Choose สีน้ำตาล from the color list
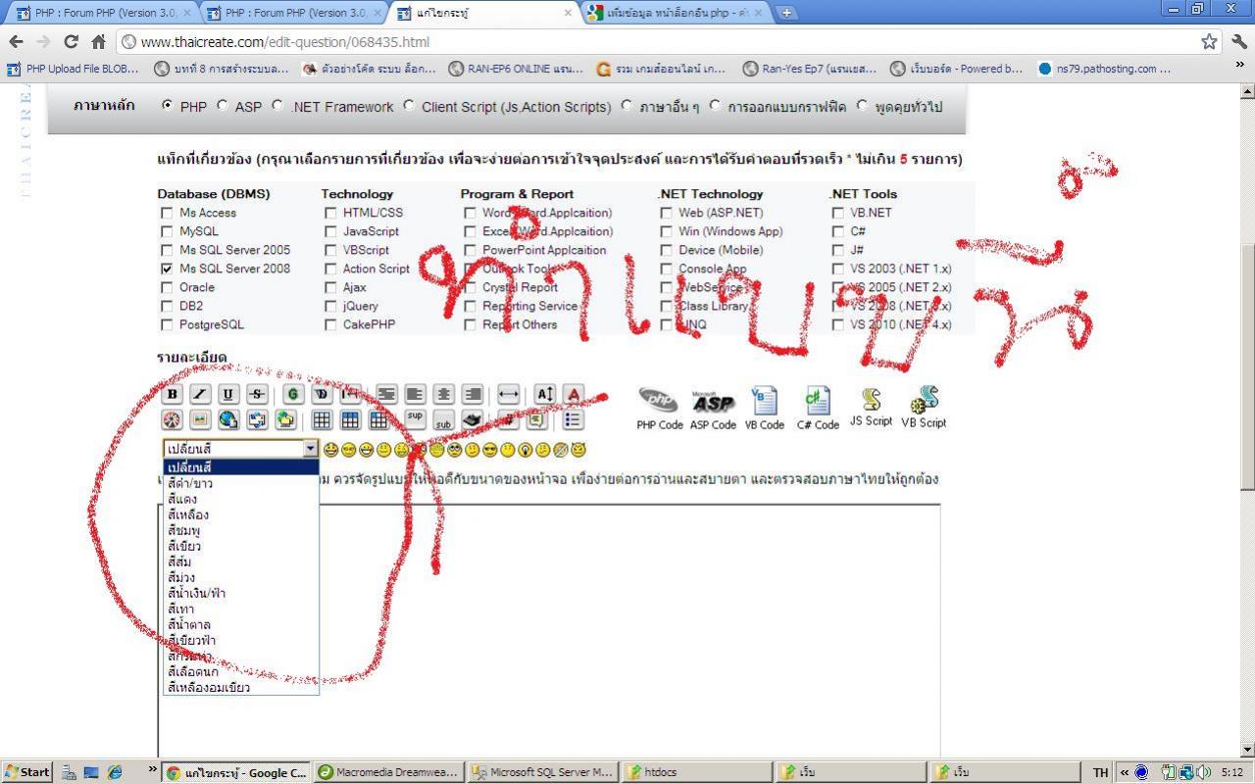 coord(241,624)
